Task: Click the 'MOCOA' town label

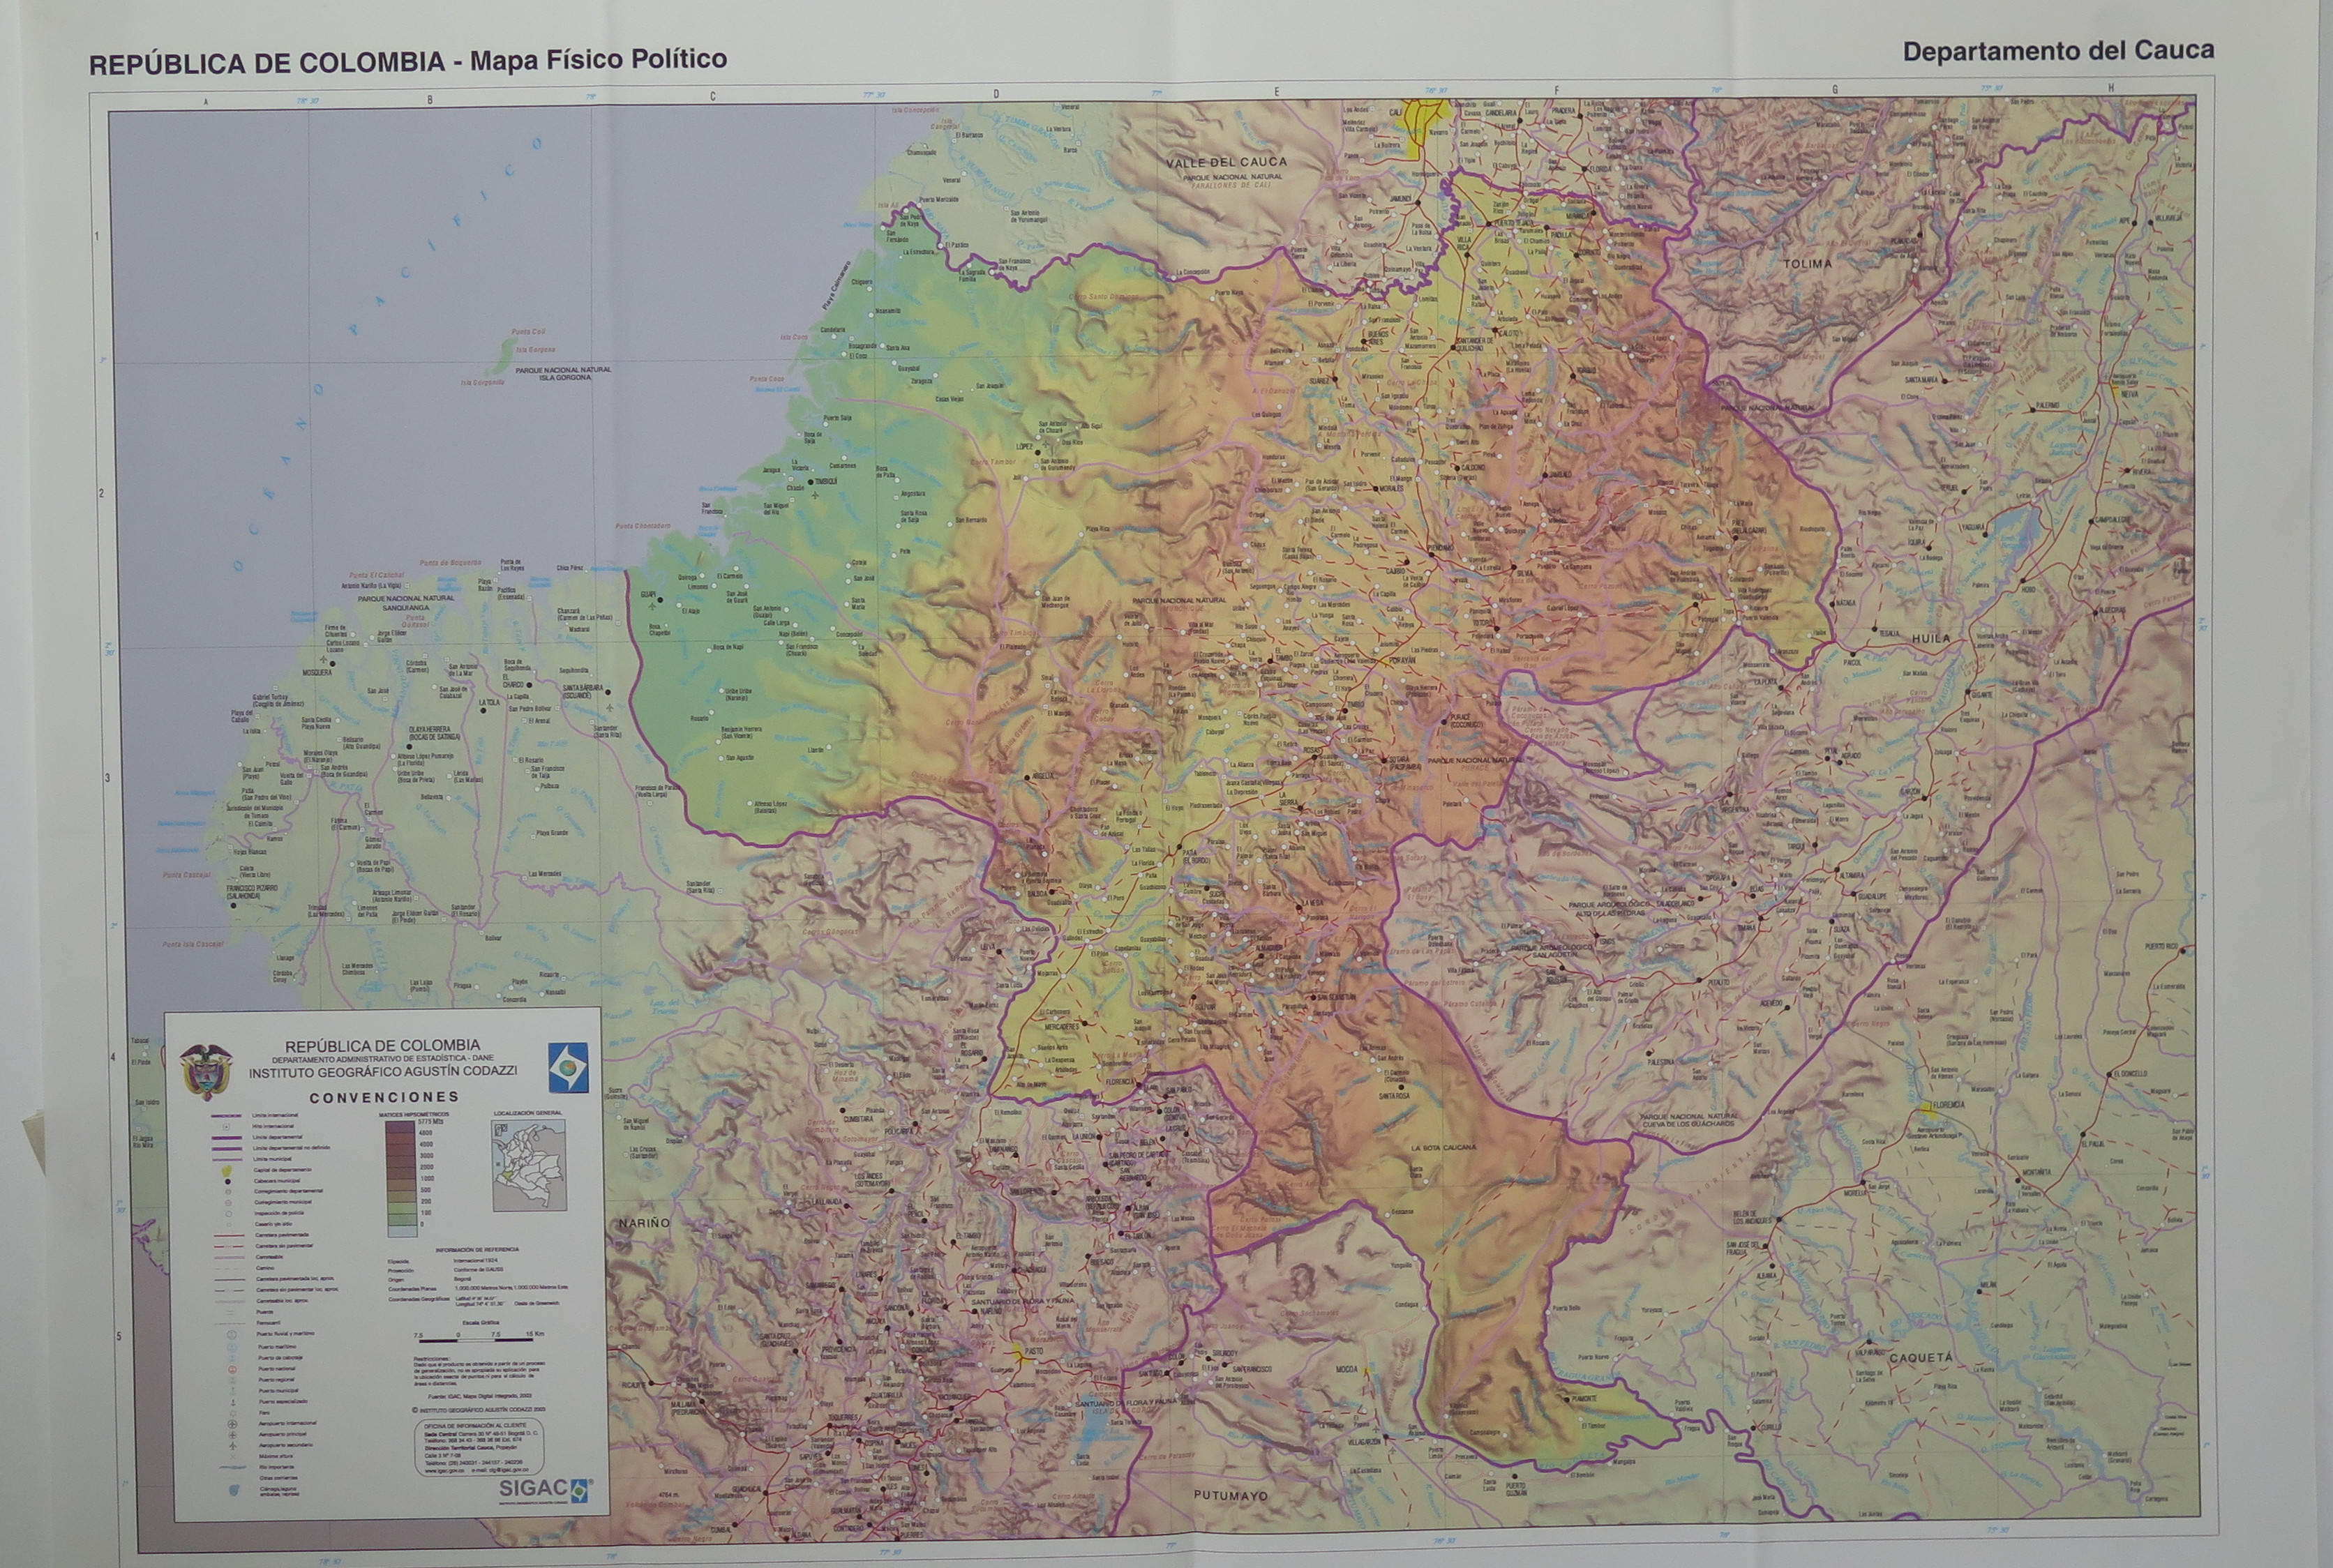Action: [x=1347, y=1370]
